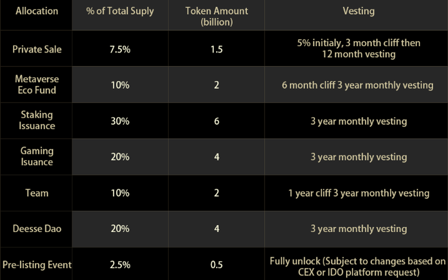Select the 0.5 token amount cell
The width and height of the screenshot is (448, 280).
coord(217,265)
